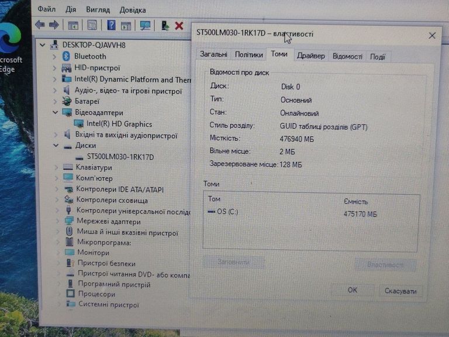
Task: Expand the Bluetooth tree node
Action: tap(54, 57)
